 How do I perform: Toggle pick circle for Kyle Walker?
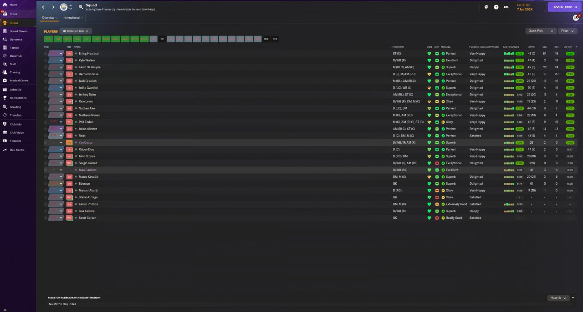tap(46, 60)
